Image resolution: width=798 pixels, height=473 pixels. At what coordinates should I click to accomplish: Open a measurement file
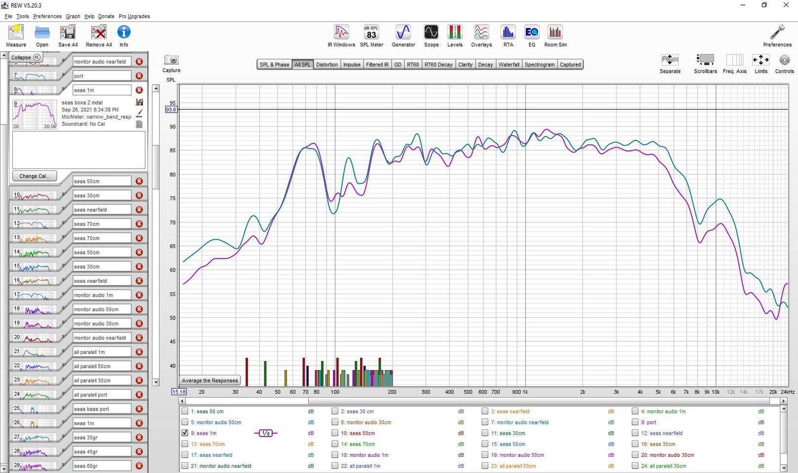(42, 36)
